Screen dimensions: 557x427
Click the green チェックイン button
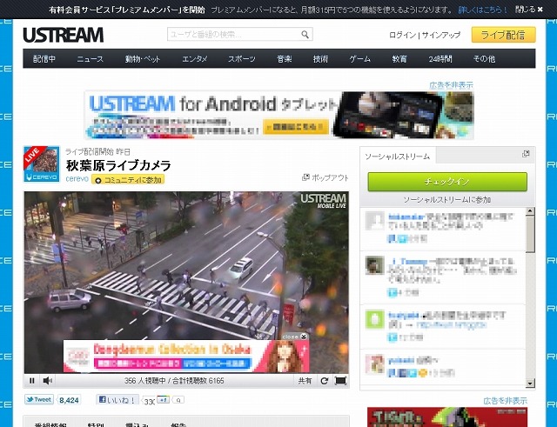click(x=447, y=182)
